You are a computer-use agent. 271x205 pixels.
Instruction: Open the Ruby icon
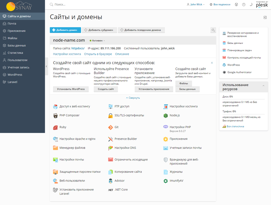coord(55,128)
